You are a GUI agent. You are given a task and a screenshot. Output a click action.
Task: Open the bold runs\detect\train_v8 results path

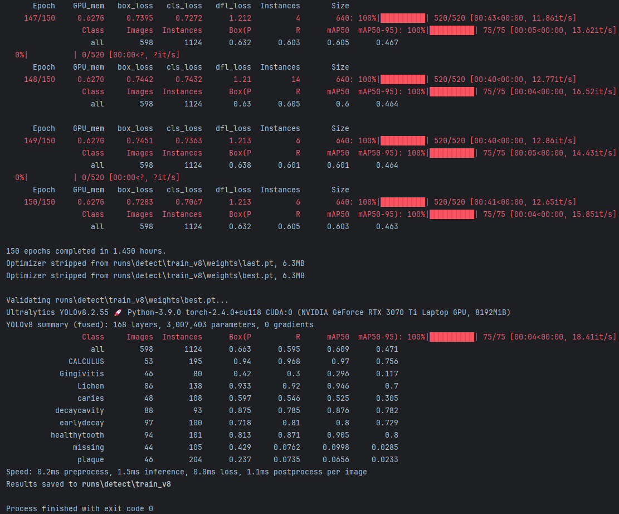tap(126, 484)
